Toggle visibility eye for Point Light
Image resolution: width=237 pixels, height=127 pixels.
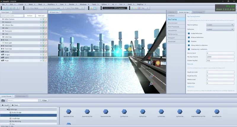point(41,43)
